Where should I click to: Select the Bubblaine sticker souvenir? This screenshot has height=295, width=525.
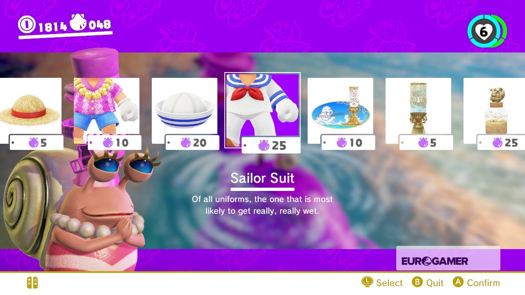[340, 111]
